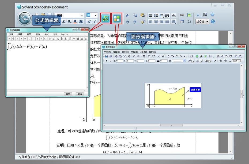Increase font size A+ button
The height and width of the screenshot is (164, 249).
(x=95, y=21)
